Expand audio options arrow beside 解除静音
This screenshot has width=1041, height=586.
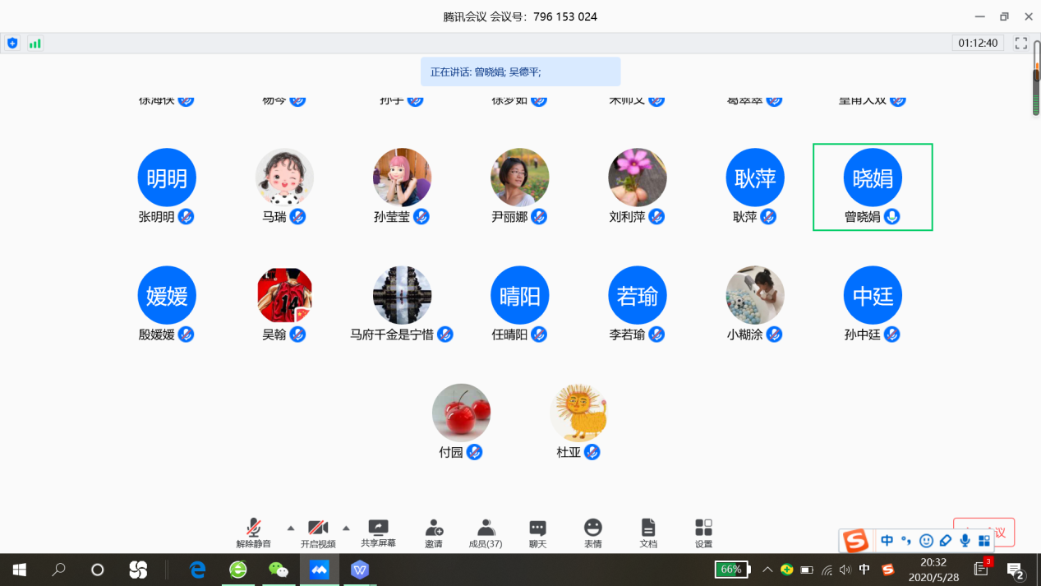[x=290, y=528]
